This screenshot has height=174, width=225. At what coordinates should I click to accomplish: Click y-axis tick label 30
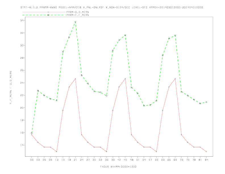(x=22, y=45)
